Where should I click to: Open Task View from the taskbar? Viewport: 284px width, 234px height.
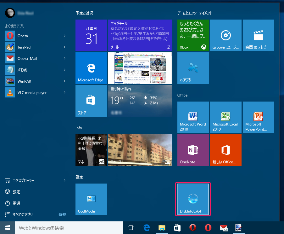click(131, 228)
